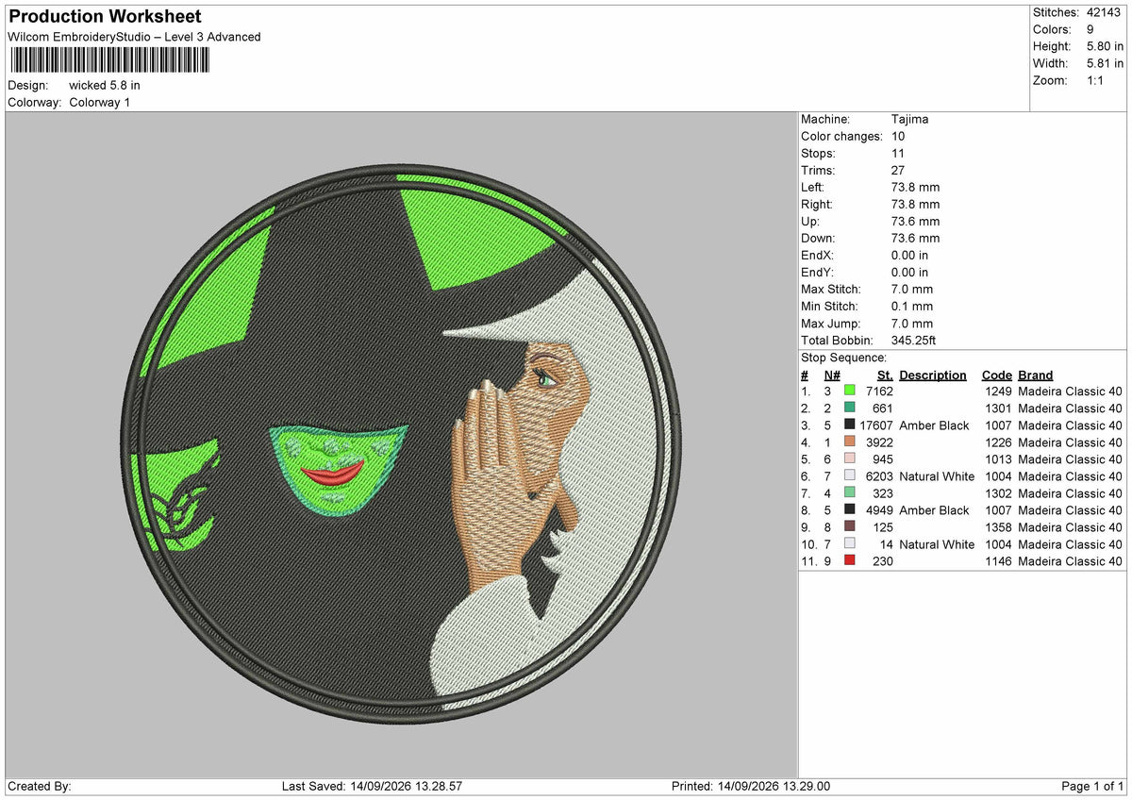Click the 'Brand' column header

click(1035, 375)
